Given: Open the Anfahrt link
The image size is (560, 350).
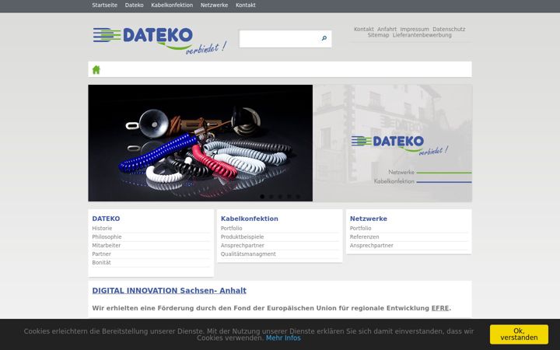Looking at the screenshot, I should 387,30.
